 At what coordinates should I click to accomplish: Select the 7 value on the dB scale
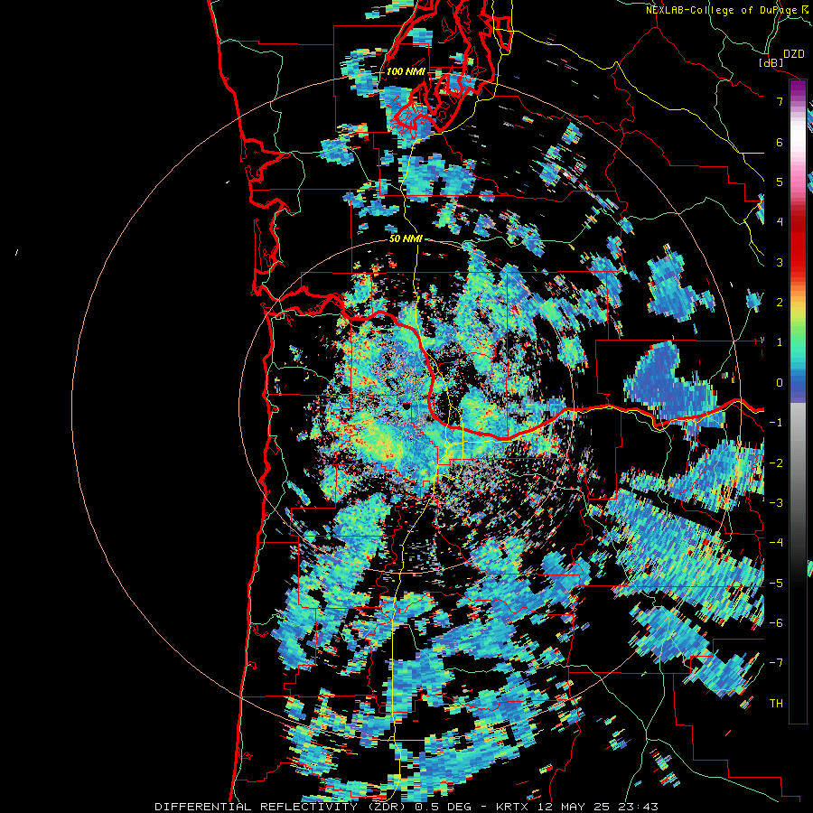point(780,101)
